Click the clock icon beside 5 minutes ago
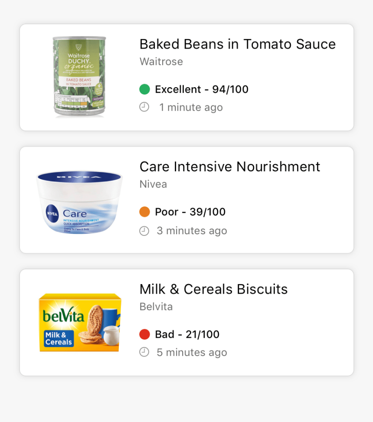 (144, 352)
